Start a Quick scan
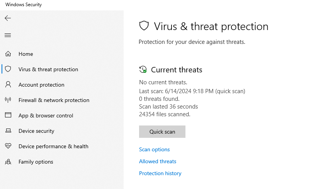Screen dimensions: 311x189 pos(162,132)
